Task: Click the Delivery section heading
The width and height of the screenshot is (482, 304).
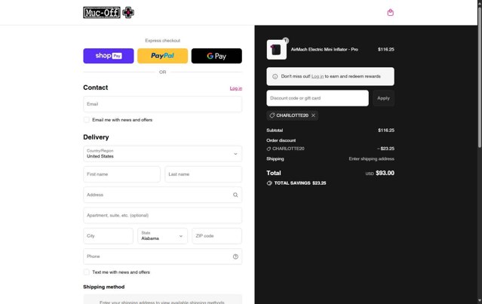Action: pos(96,137)
